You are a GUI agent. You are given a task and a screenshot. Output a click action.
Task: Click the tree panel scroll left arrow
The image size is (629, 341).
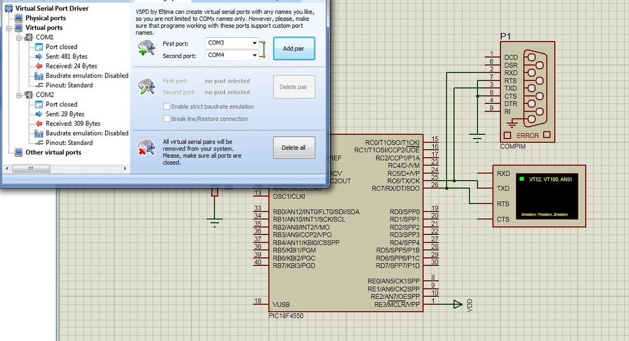click(x=6, y=169)
